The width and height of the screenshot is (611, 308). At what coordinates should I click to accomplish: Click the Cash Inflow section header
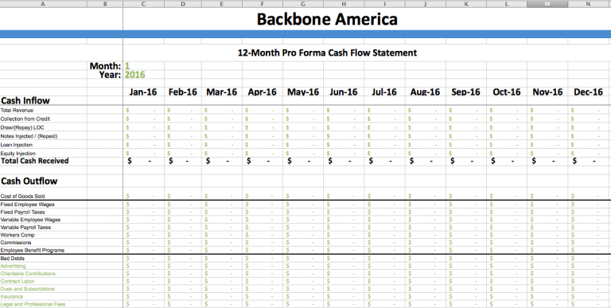25,100
